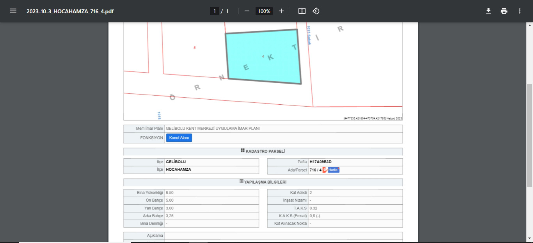Viewport: 533px width, 243px height.
Task: Click the blue Harita button
Action: click(333, 170)
